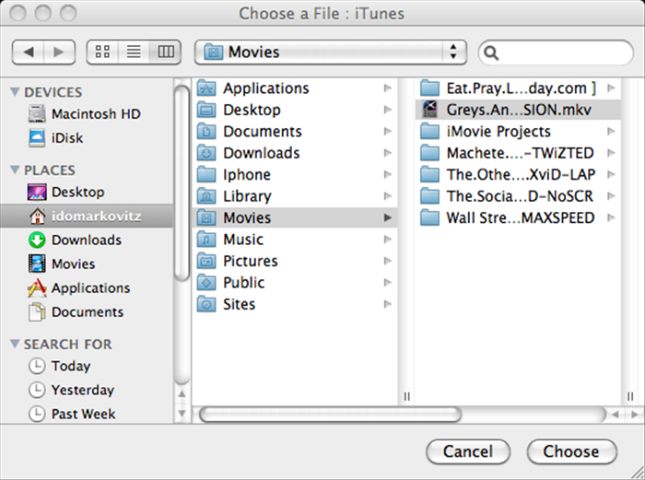Open Documents icon in Places sidebar
This screenshot has width=645, height=480.
tap(37, 311)
